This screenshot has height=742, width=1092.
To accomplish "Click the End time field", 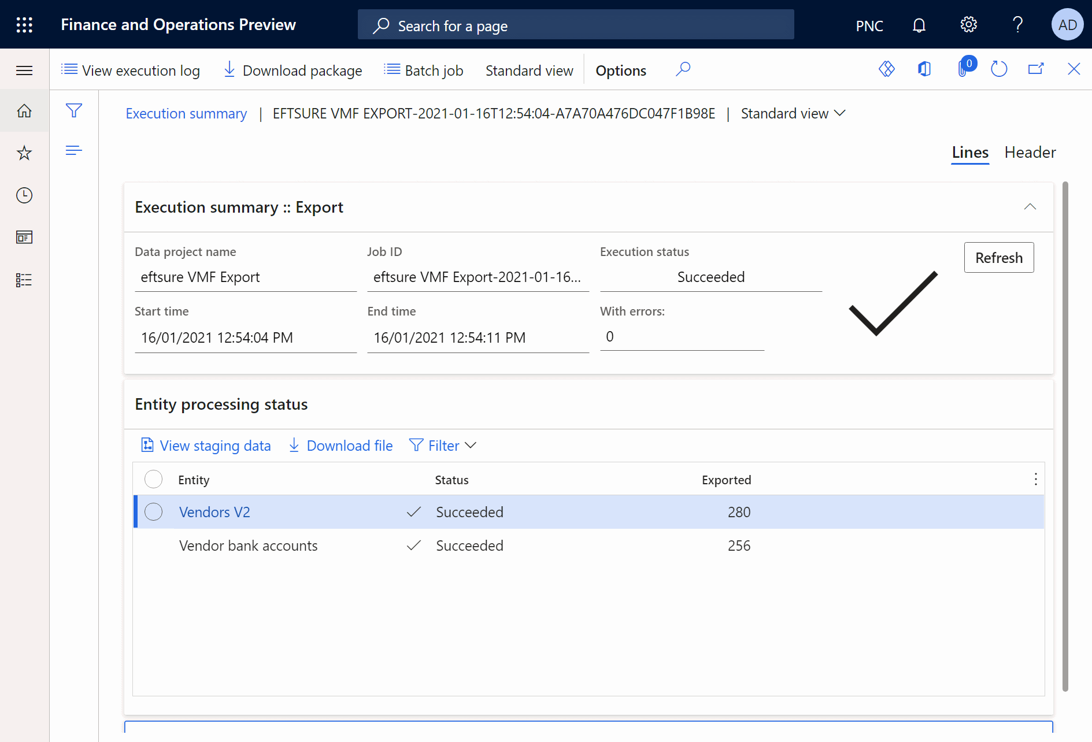I will 478,338.
